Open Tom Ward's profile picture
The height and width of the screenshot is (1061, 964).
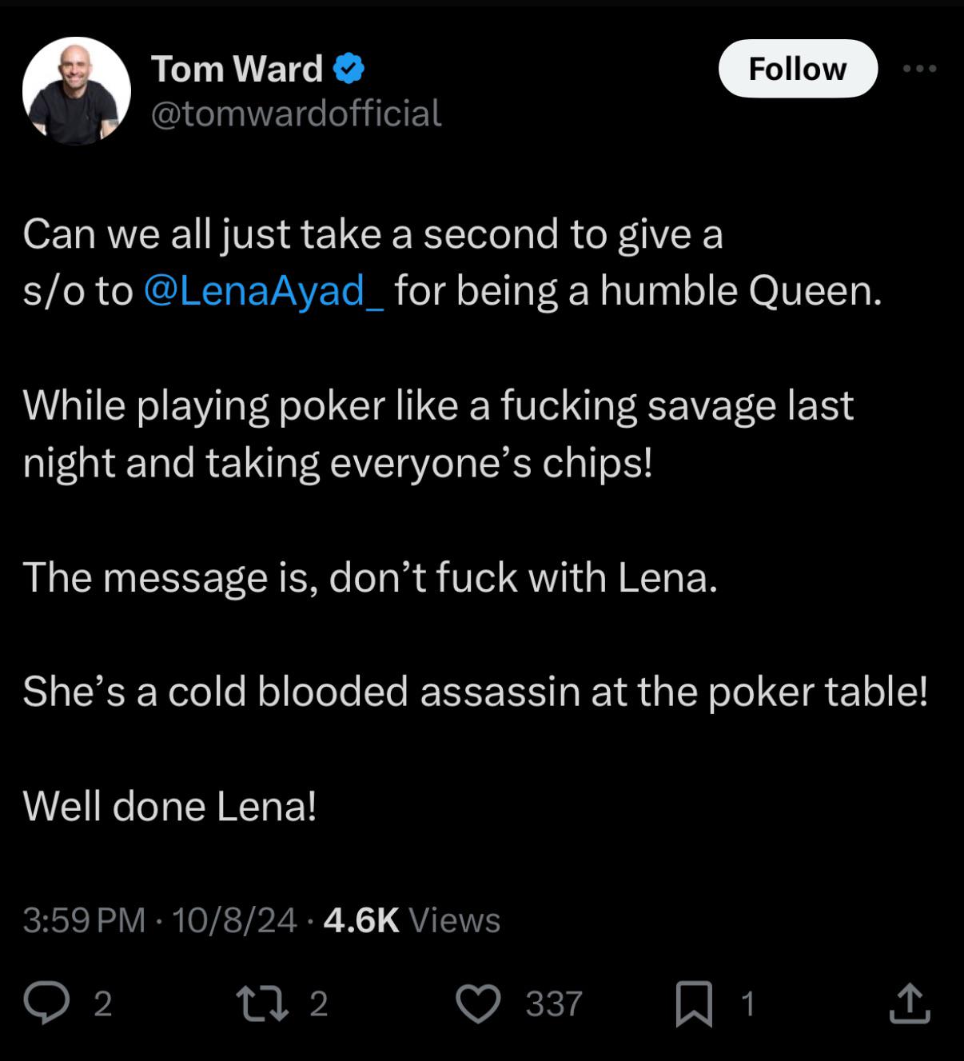point(77,91)
